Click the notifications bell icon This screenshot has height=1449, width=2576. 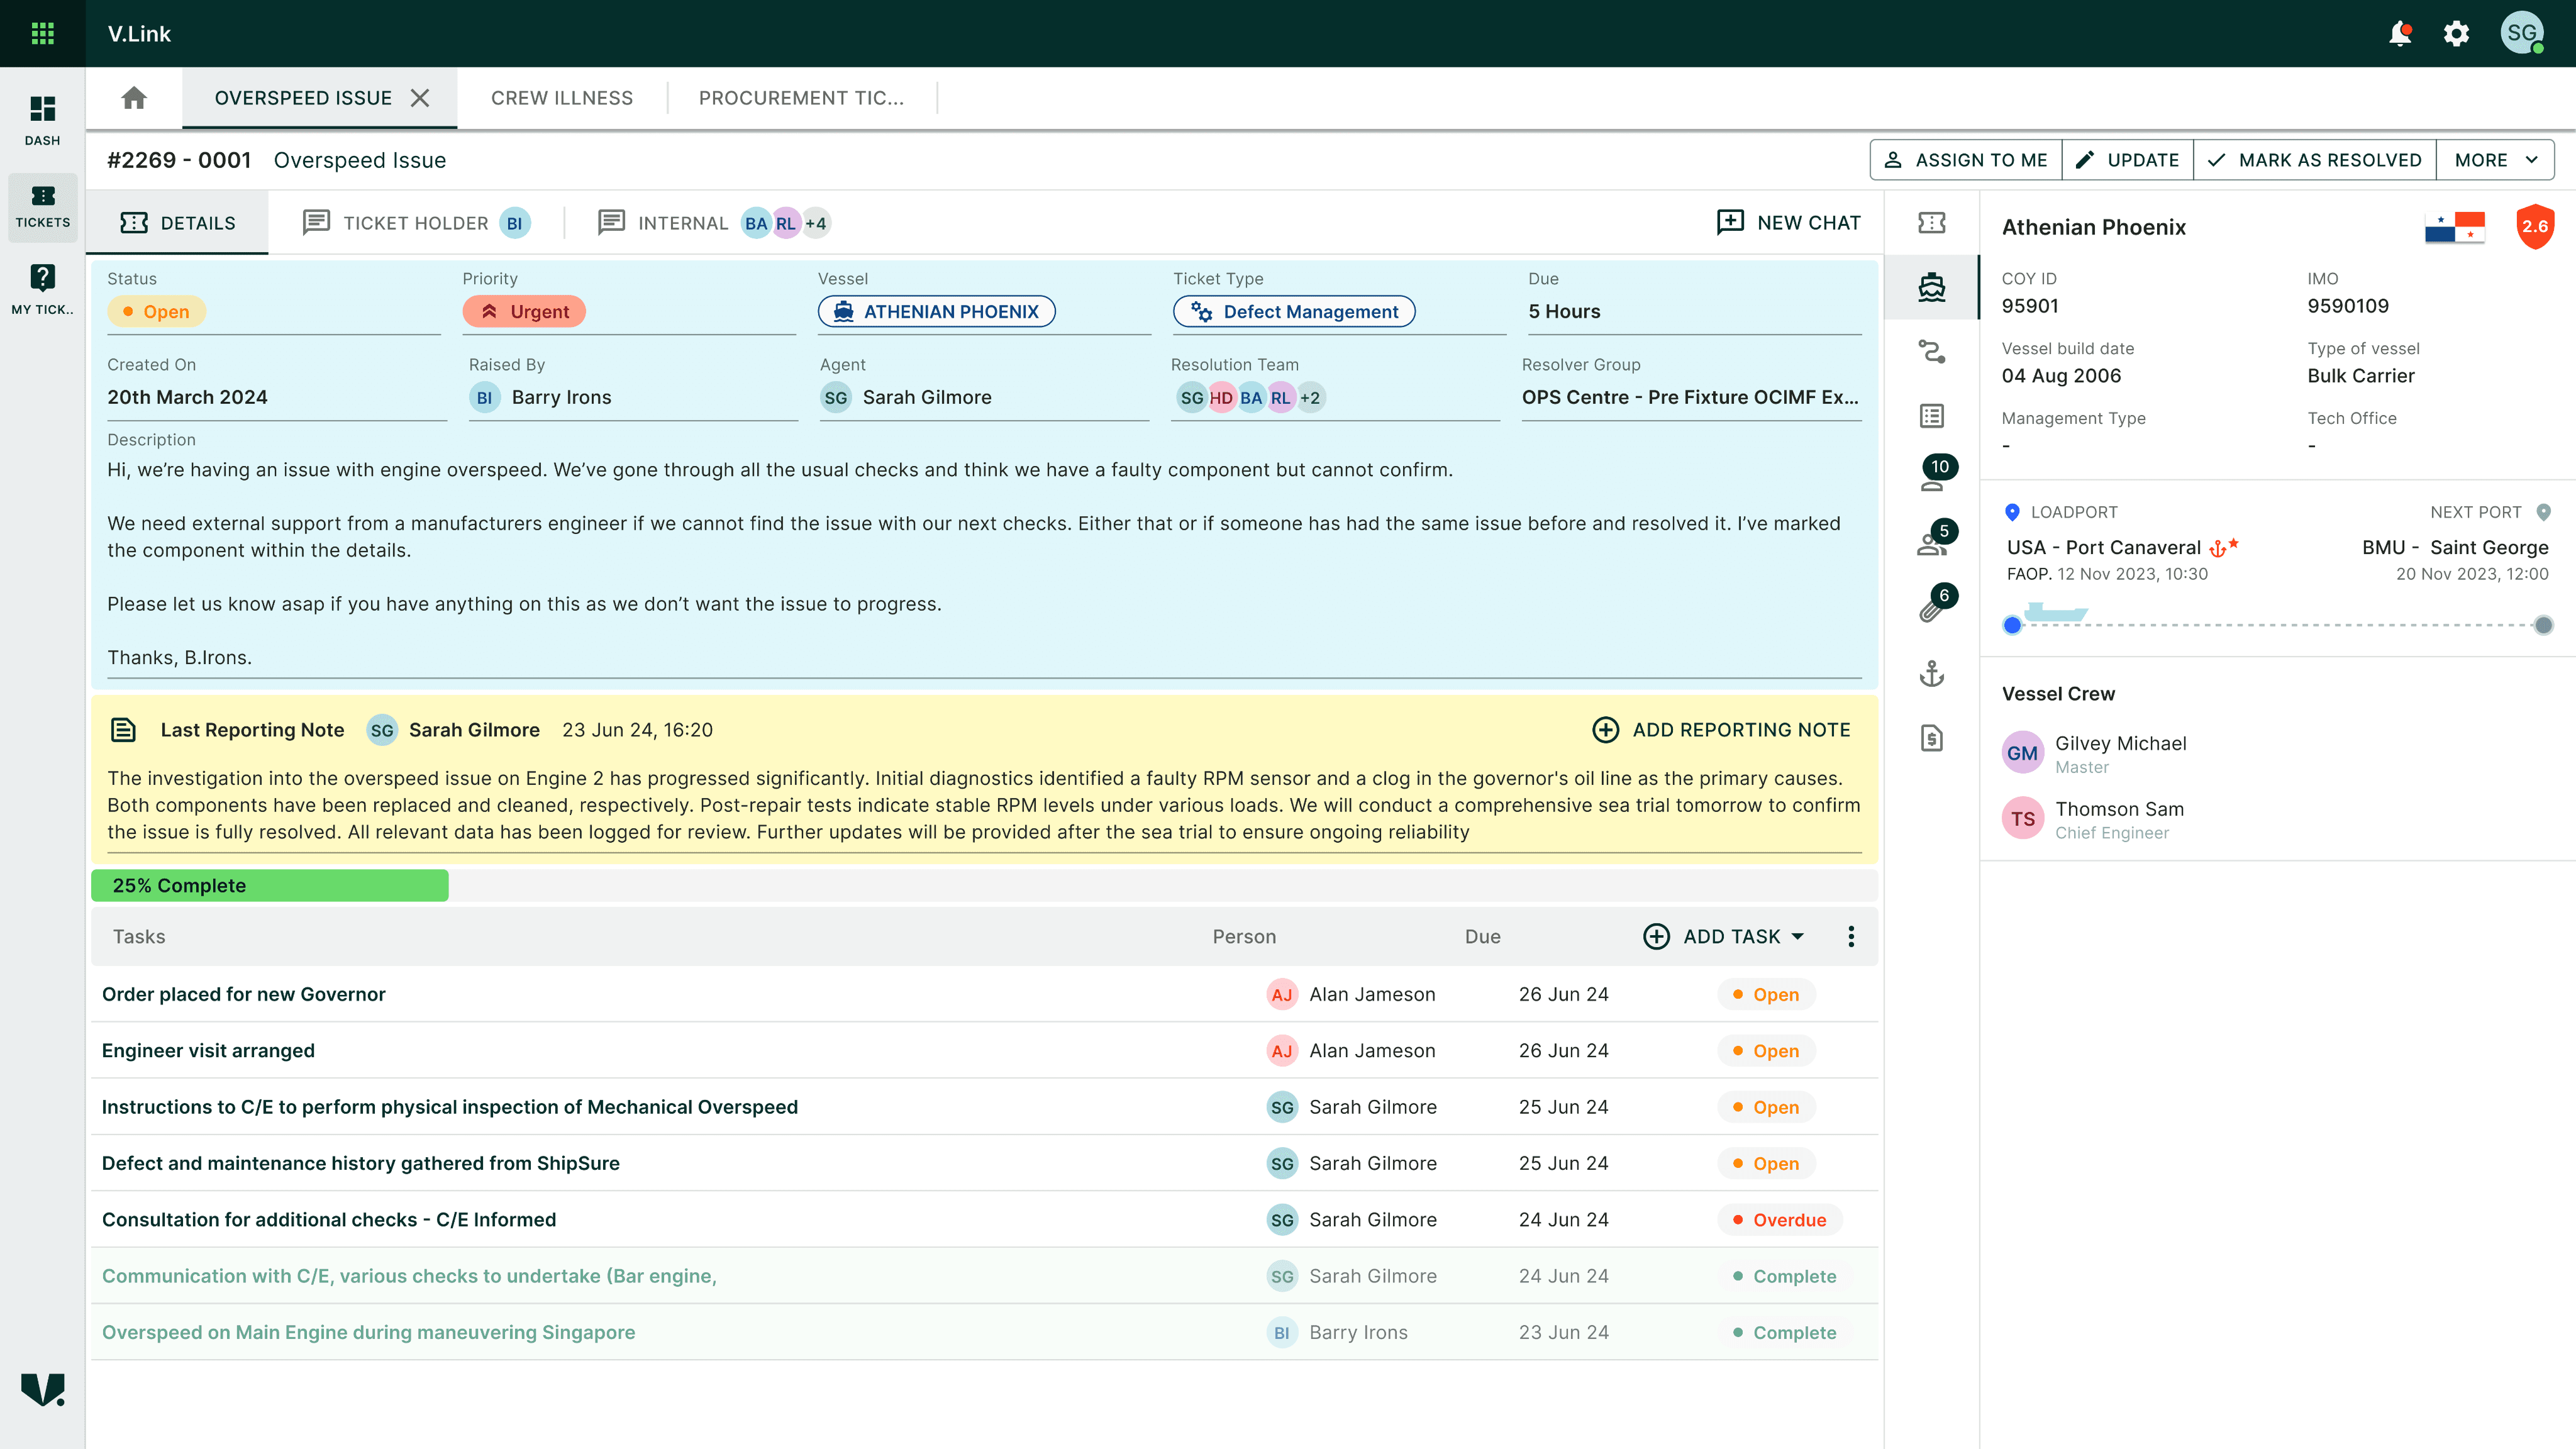2399,33
